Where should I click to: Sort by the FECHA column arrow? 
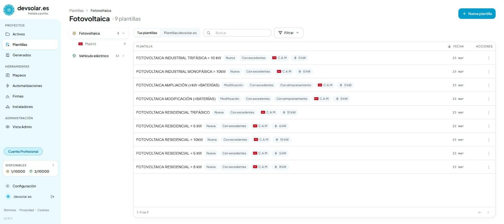tap(449, 47)
